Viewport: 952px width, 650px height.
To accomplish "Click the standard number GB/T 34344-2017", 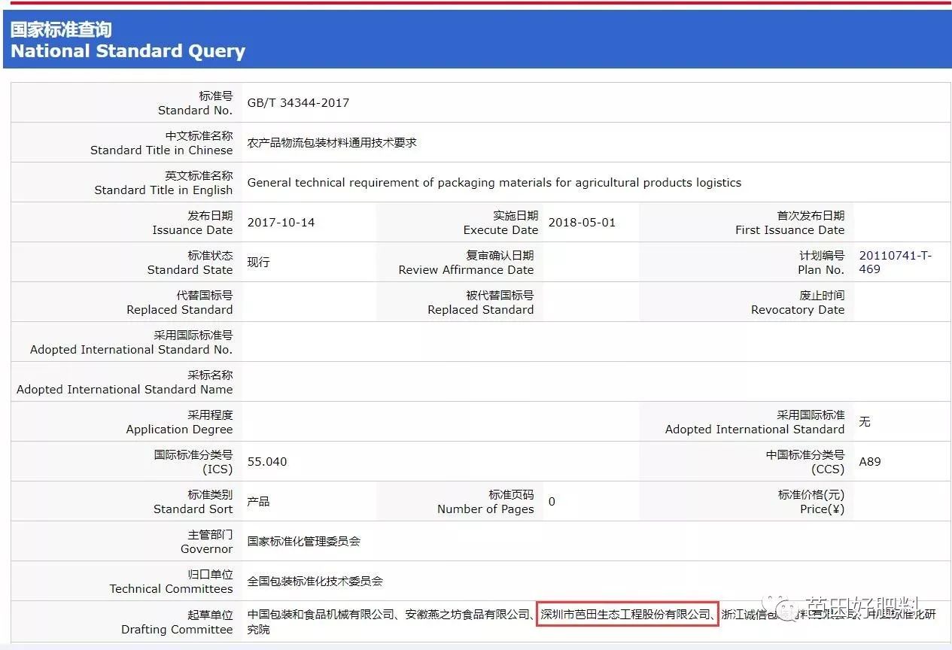I will pos(298,103).
